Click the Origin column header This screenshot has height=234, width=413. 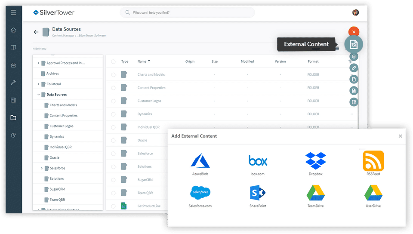tap(190, 62)
